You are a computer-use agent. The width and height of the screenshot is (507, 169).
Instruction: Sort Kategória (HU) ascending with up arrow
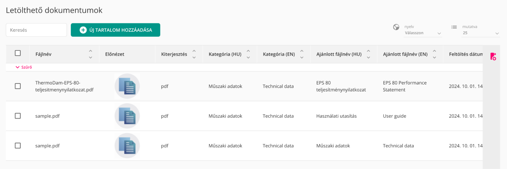(x=248, y=51)
